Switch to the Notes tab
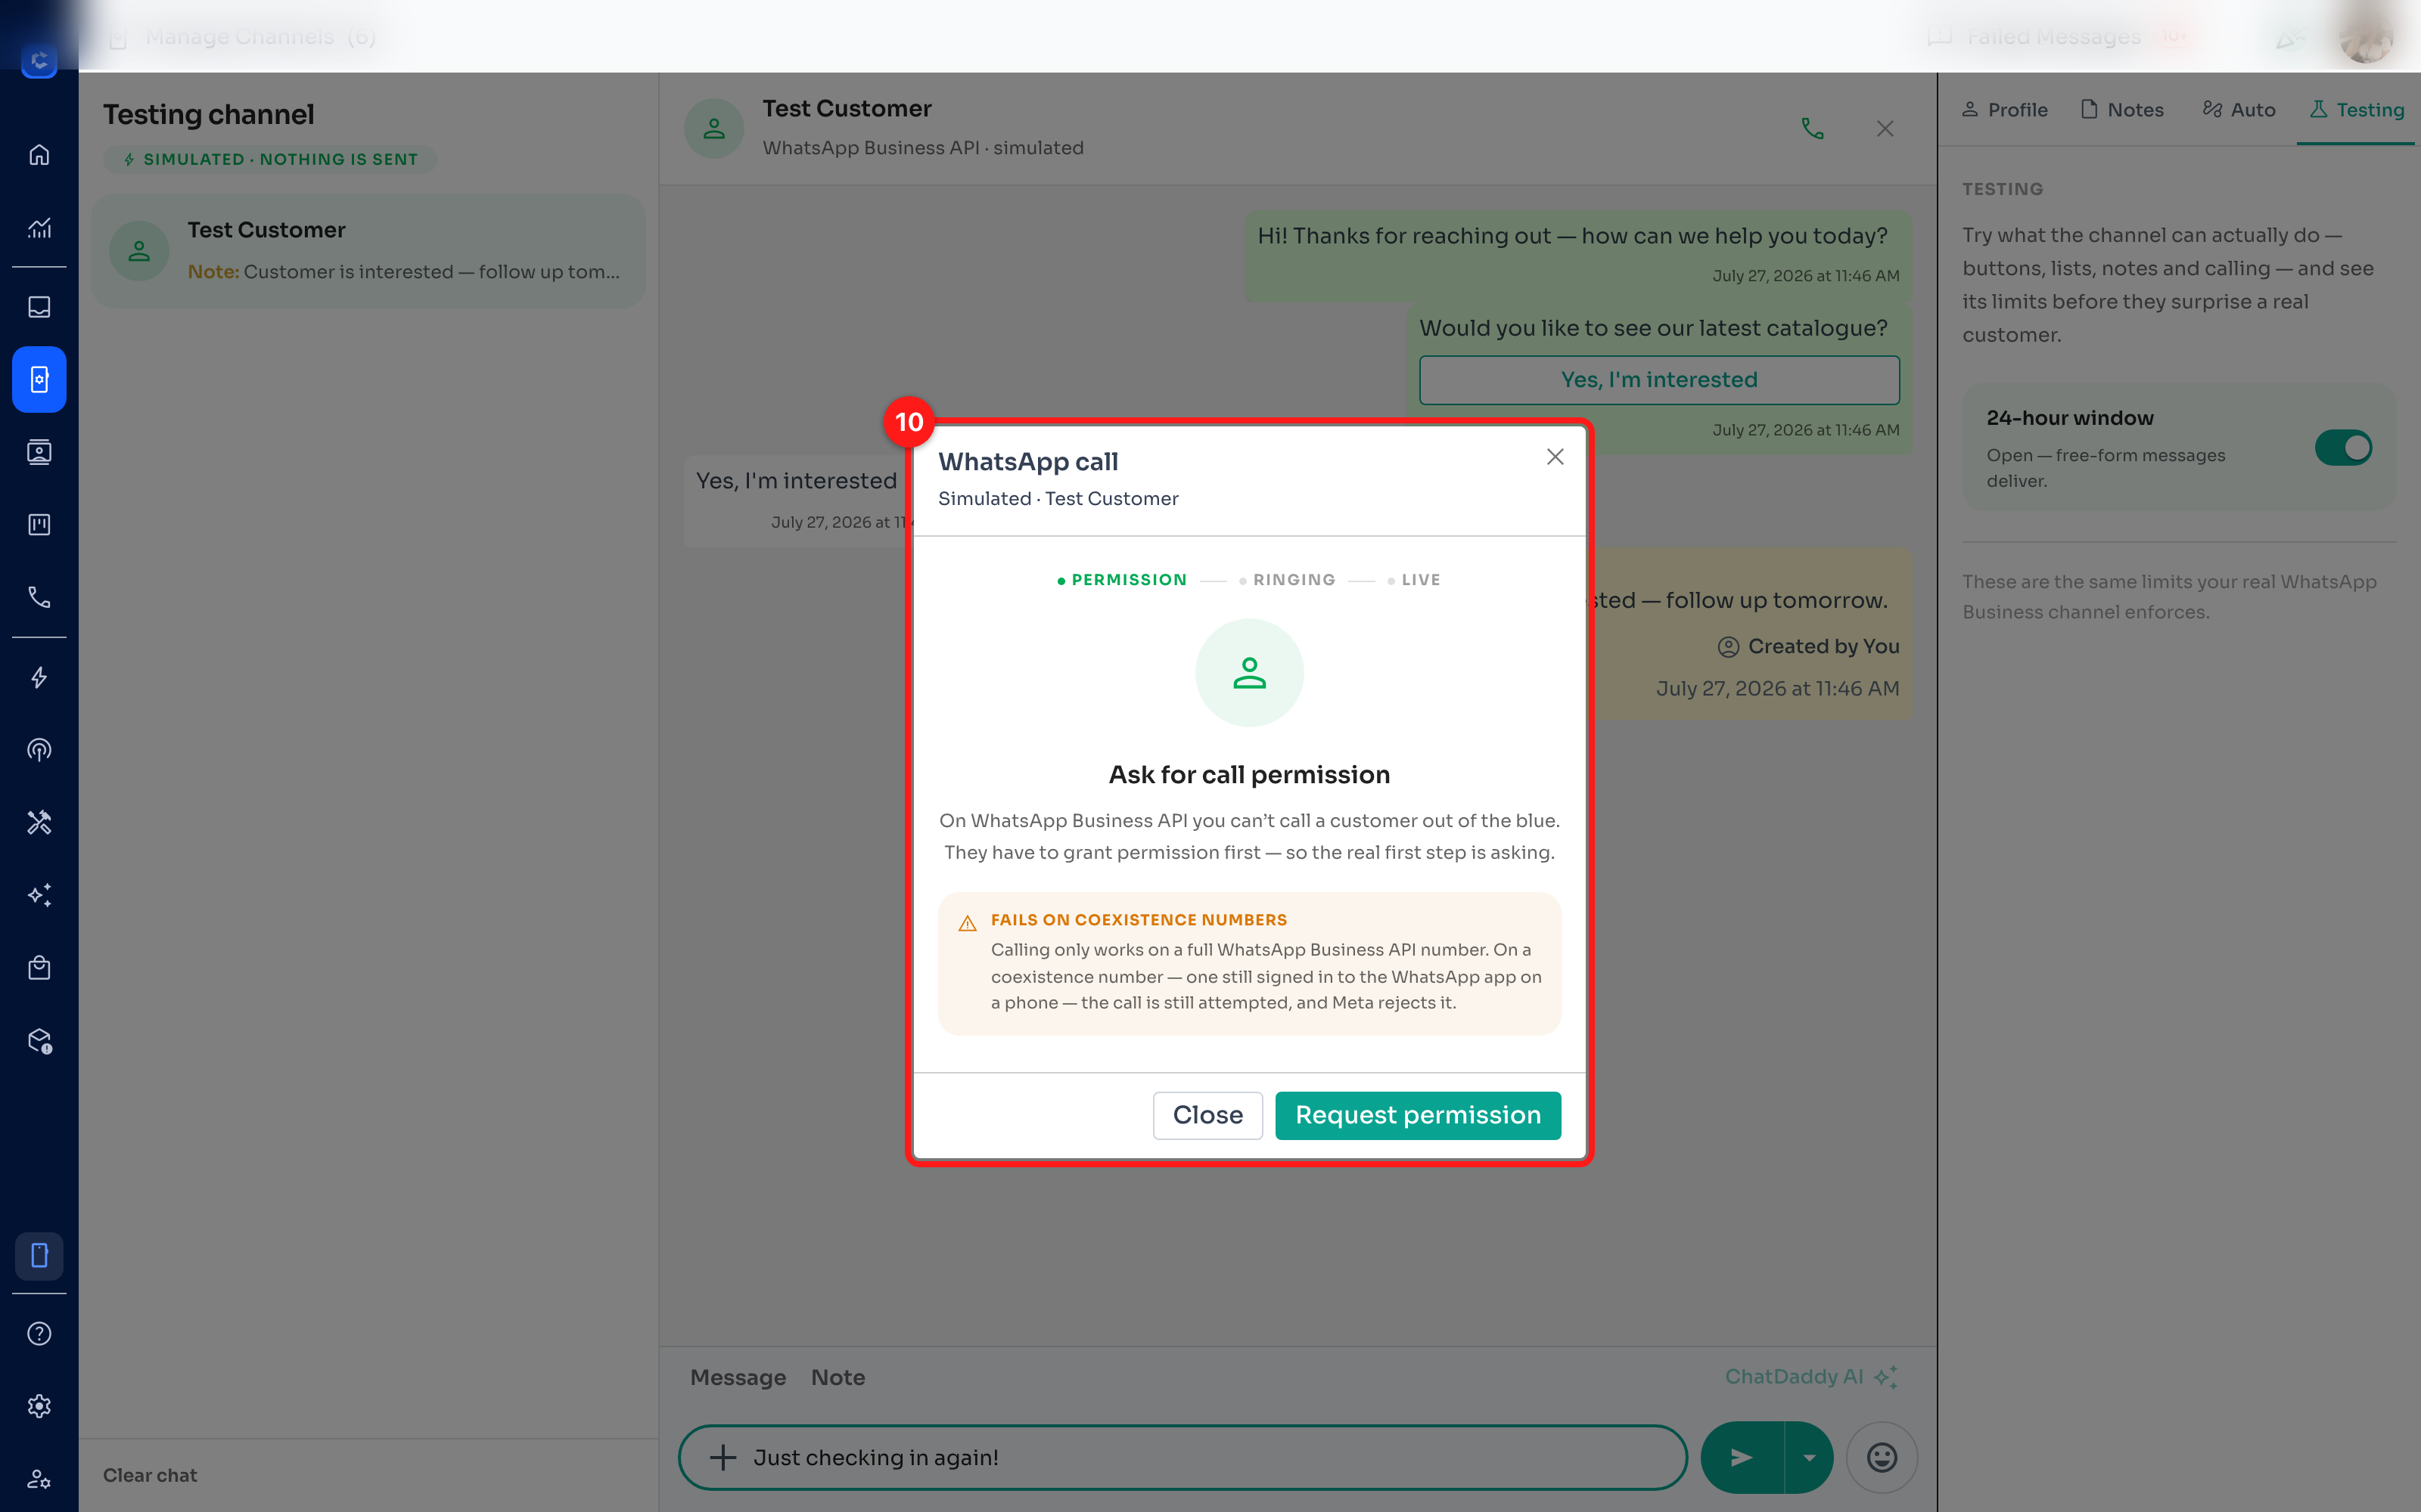This screenshot has width=2421, height=1512. tap(2122, 110)
